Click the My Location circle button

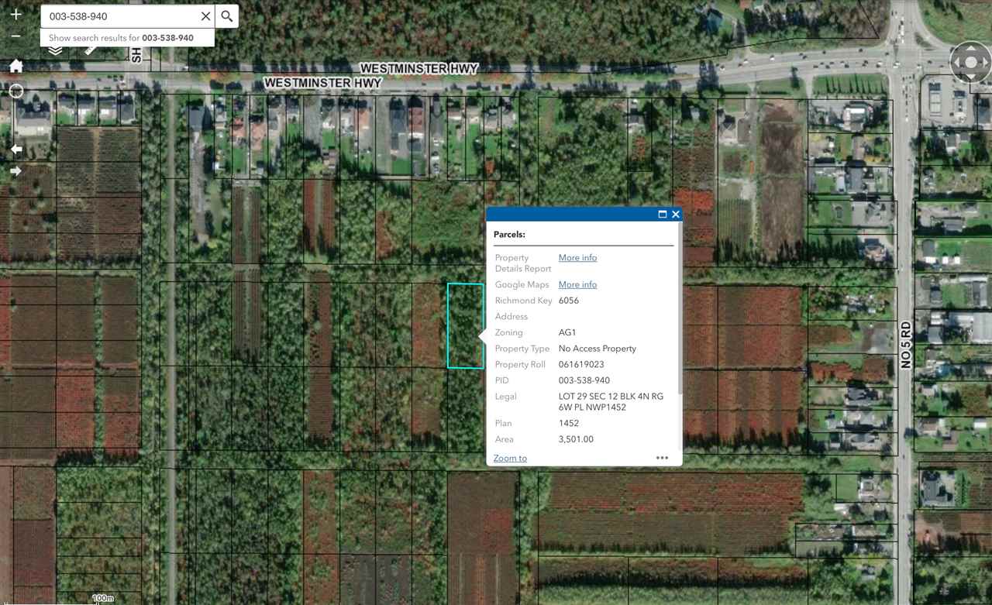click(15, 91)
